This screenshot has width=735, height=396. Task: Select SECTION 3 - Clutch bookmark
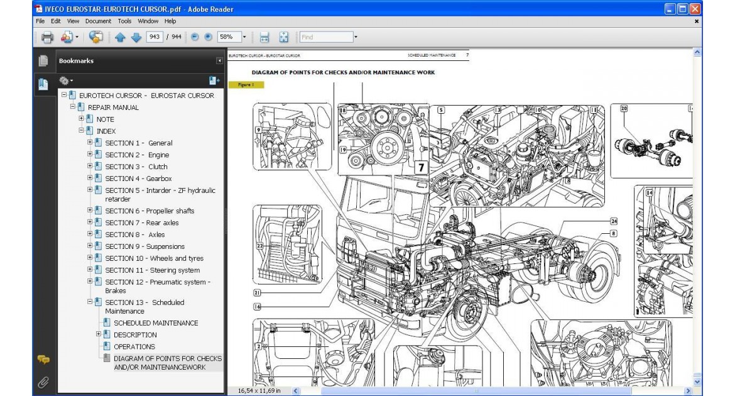tap(136, 167)
